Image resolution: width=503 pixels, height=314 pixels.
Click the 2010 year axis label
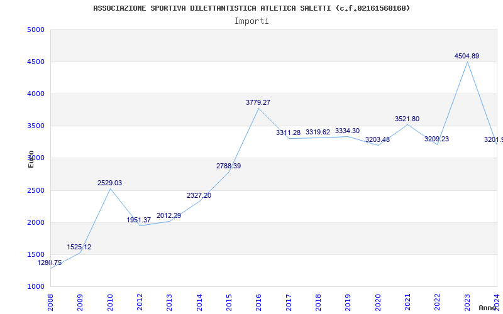[110, 302]
